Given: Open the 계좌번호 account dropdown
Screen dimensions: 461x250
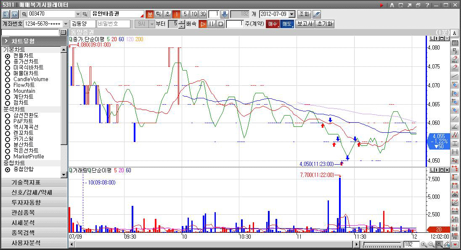Looking at the screenshot, I should coord(66,24).
